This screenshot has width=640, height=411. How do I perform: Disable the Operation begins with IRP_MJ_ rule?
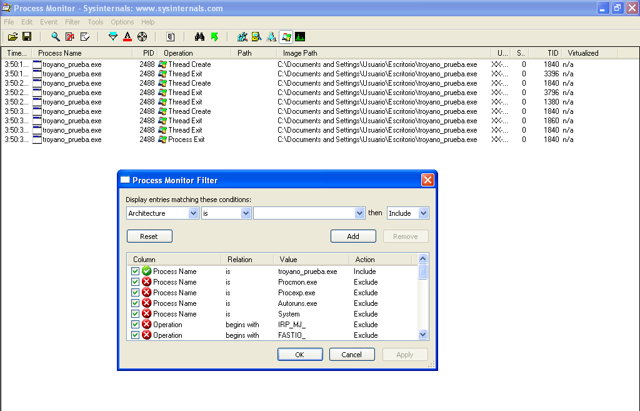click(x=136, y=324)
